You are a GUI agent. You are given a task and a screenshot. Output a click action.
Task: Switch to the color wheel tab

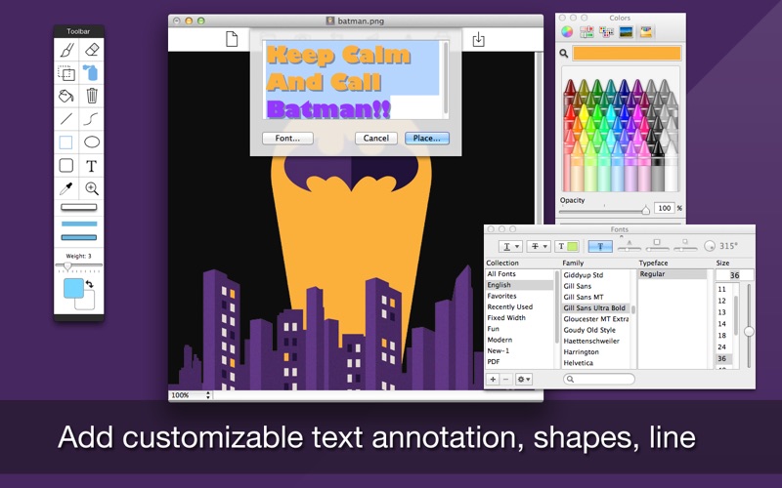(x=567, y=32)
